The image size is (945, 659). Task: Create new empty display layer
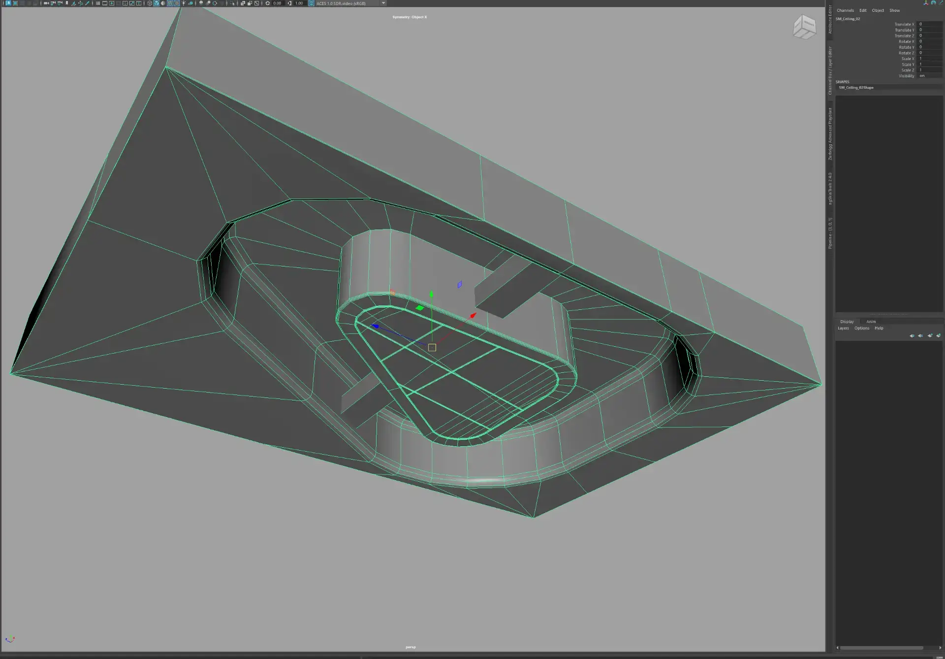tap(930, 335)
